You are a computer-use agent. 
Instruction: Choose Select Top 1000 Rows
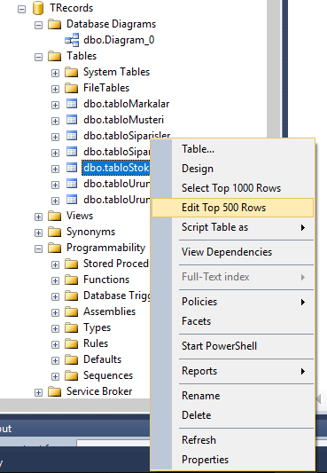(x=232, y=188)
